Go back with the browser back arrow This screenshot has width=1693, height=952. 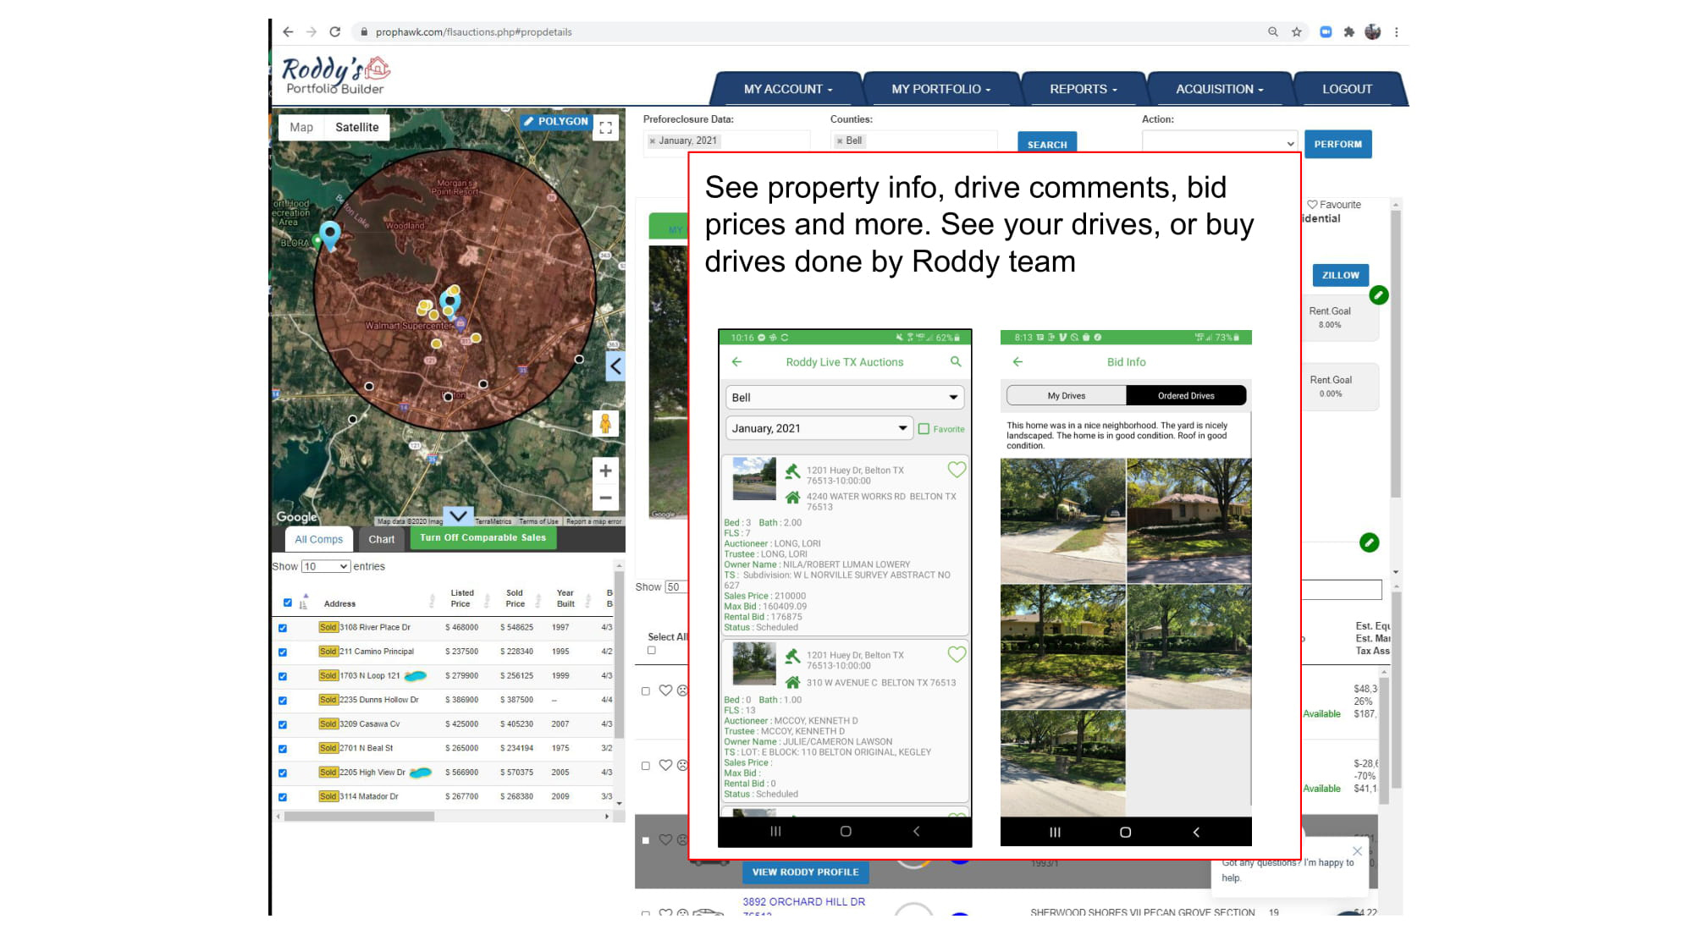pyautogui.click(x=288, y=32)
